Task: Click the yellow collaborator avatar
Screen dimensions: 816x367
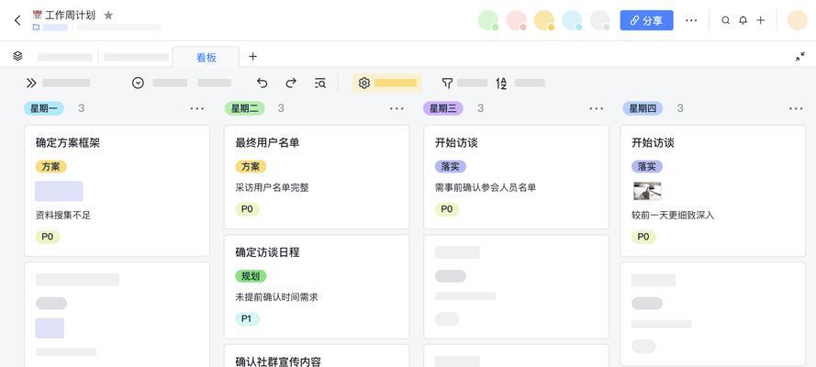Action: click(x=543, y=20)
